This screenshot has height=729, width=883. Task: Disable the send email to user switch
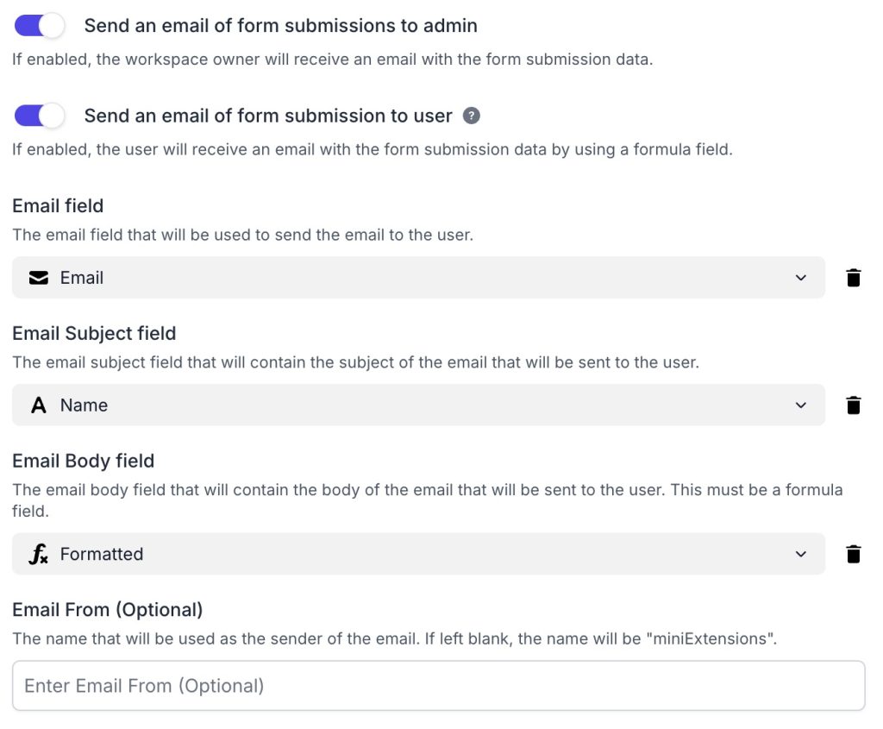pyautogui.click(x=40, y=116)
